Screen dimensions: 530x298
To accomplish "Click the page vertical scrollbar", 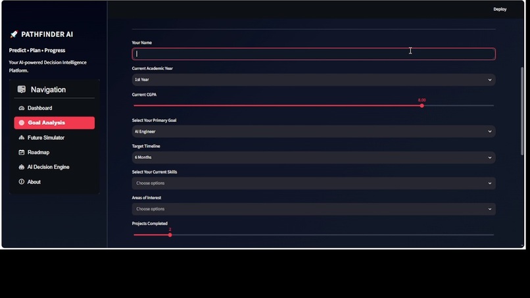I will (x=522, y=111).
